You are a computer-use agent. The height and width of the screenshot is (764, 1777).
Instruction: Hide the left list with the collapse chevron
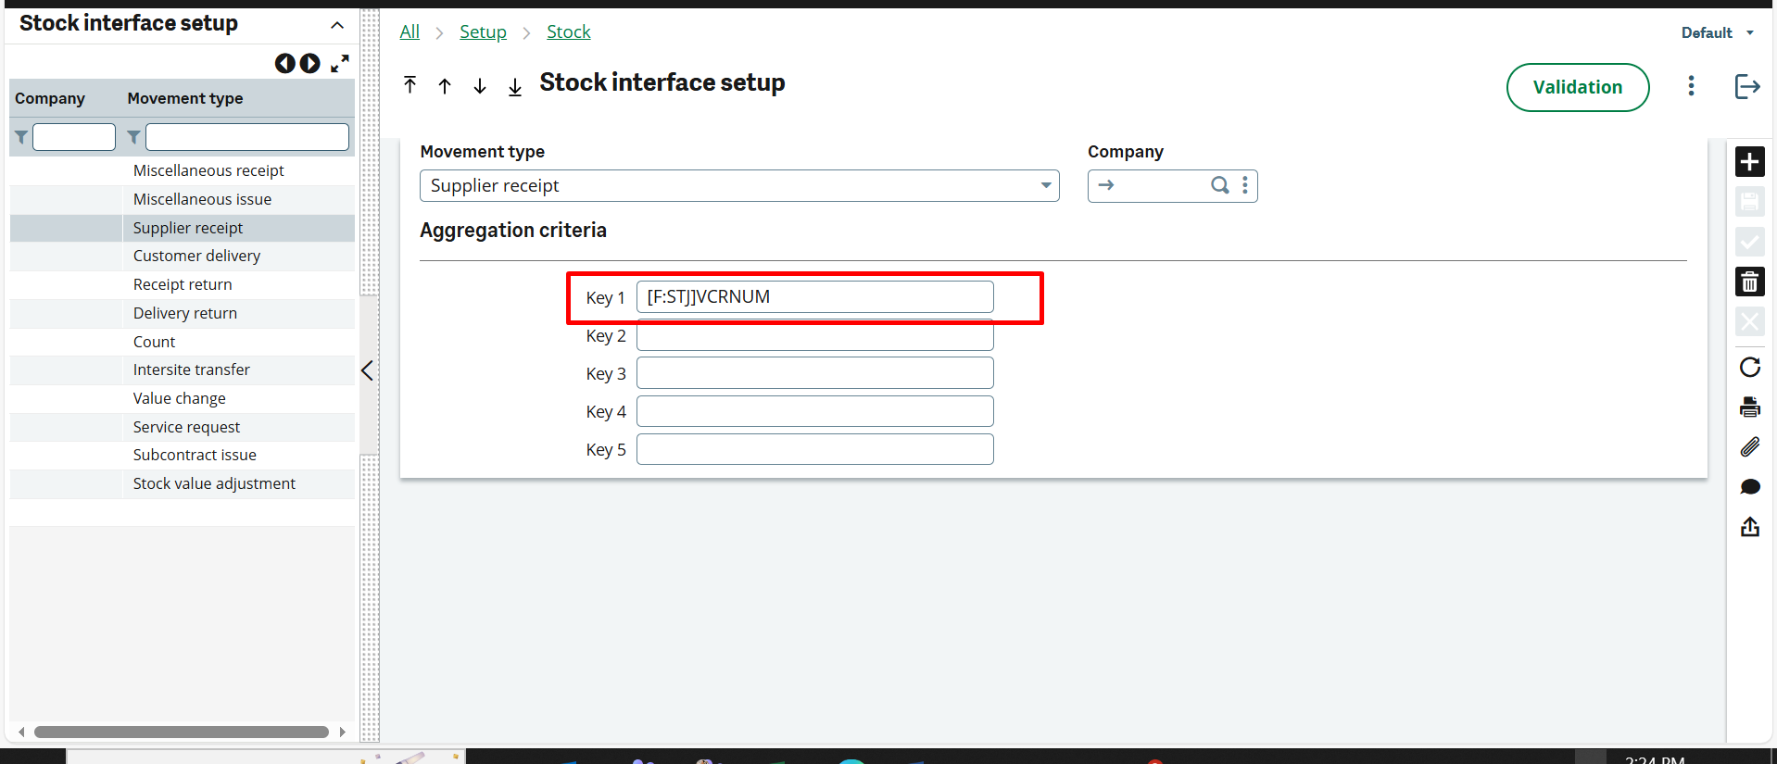coord(367,370)
